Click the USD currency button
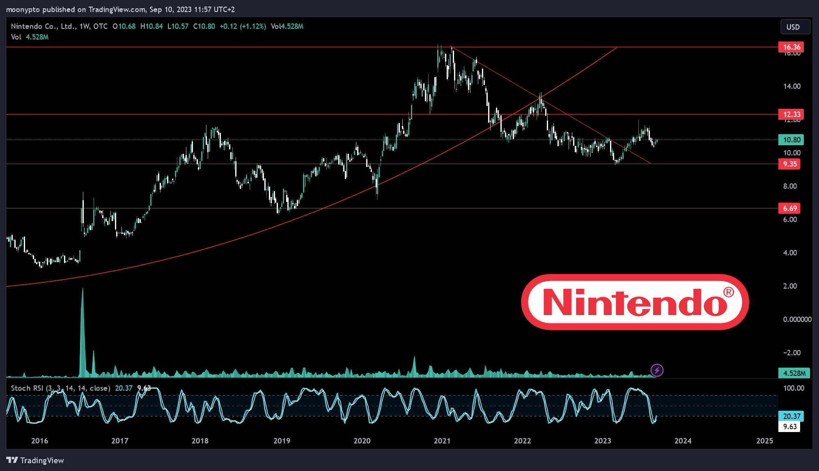 click(795, 27)
